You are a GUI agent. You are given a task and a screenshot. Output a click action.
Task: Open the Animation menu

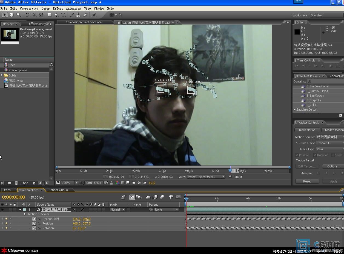point(73,8)
